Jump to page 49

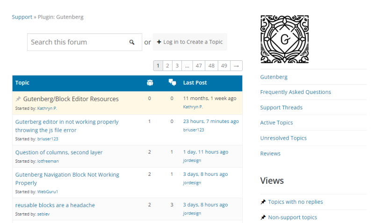(224, 66)
